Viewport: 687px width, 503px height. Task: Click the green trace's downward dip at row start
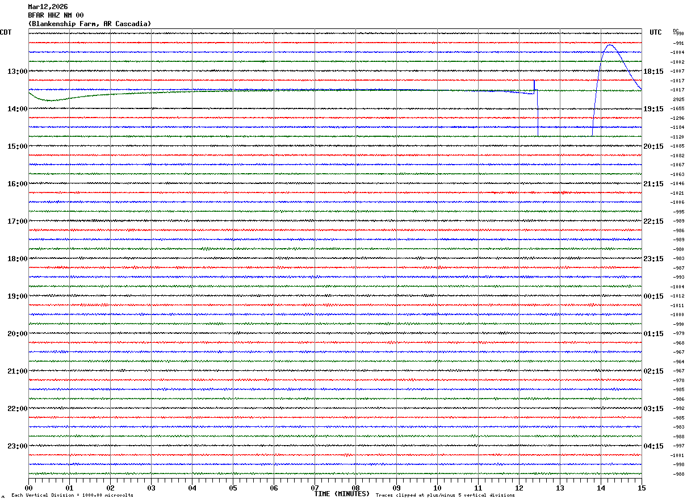tap(50, 100)
